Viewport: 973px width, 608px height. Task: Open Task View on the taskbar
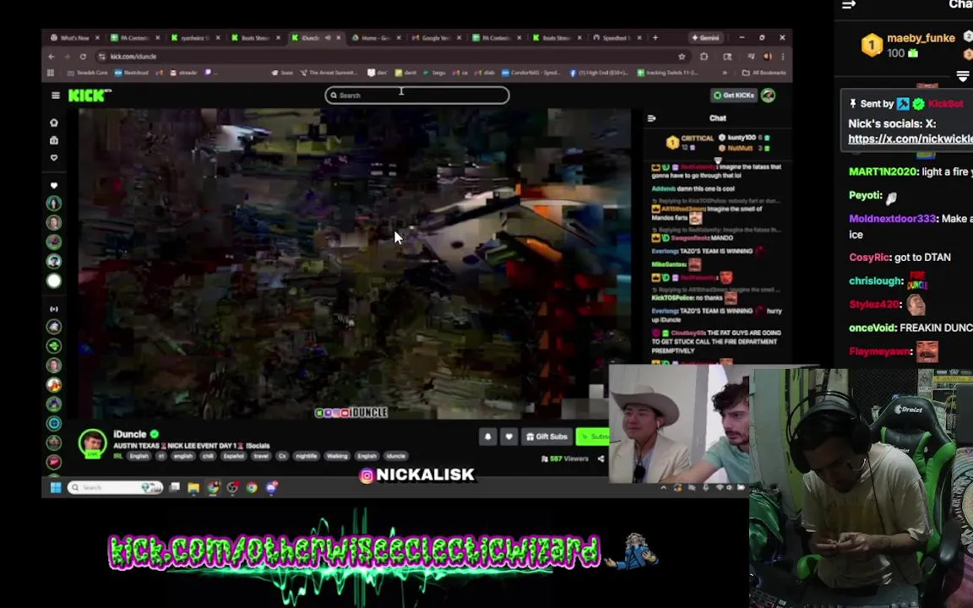click(174, 487)
